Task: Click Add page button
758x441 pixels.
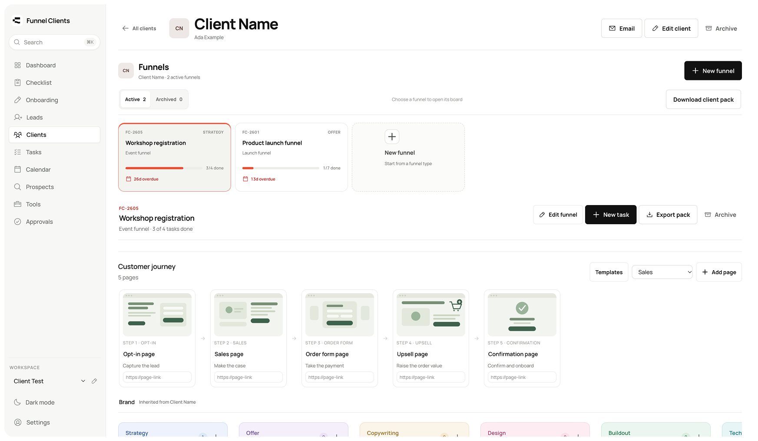Action: 719,272
